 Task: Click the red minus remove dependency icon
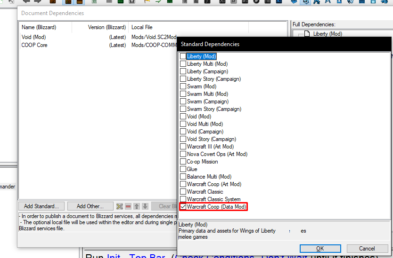tap(128, 206)
